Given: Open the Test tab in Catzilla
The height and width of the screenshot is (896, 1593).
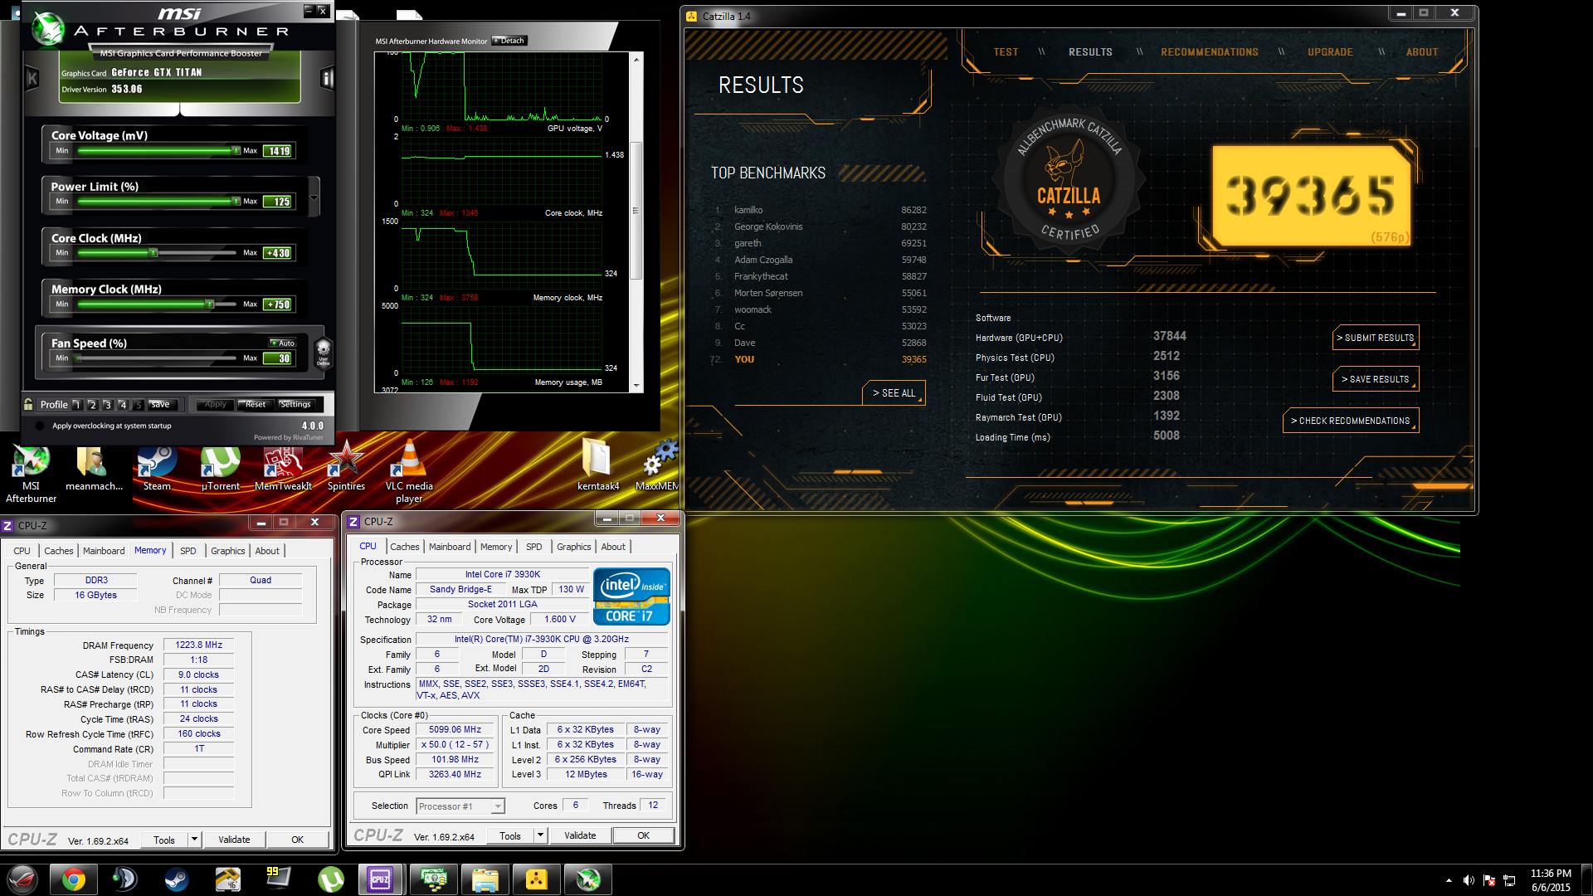Looking at the screenshot, I should pos(1006,52).
